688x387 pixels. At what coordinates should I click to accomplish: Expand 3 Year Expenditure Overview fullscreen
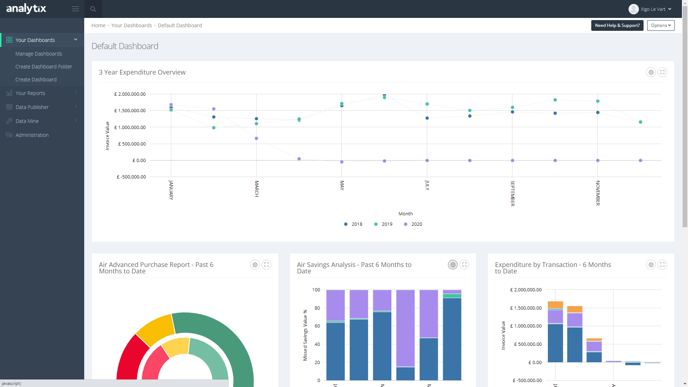[662, 72]
